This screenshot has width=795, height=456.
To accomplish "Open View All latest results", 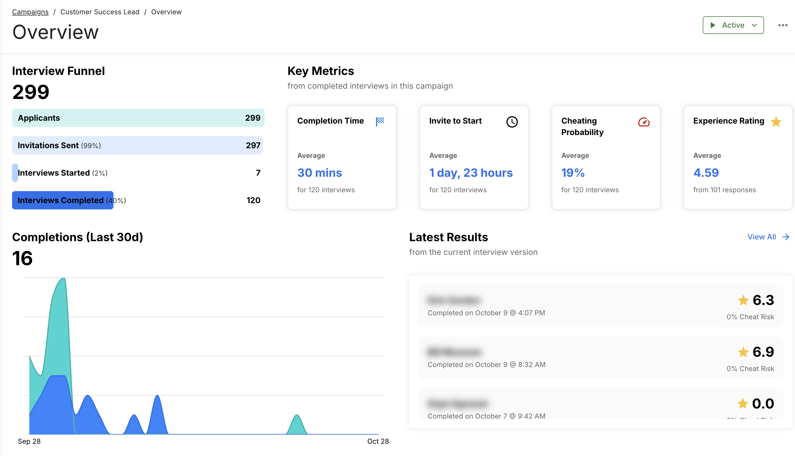I will click(761, 237).
